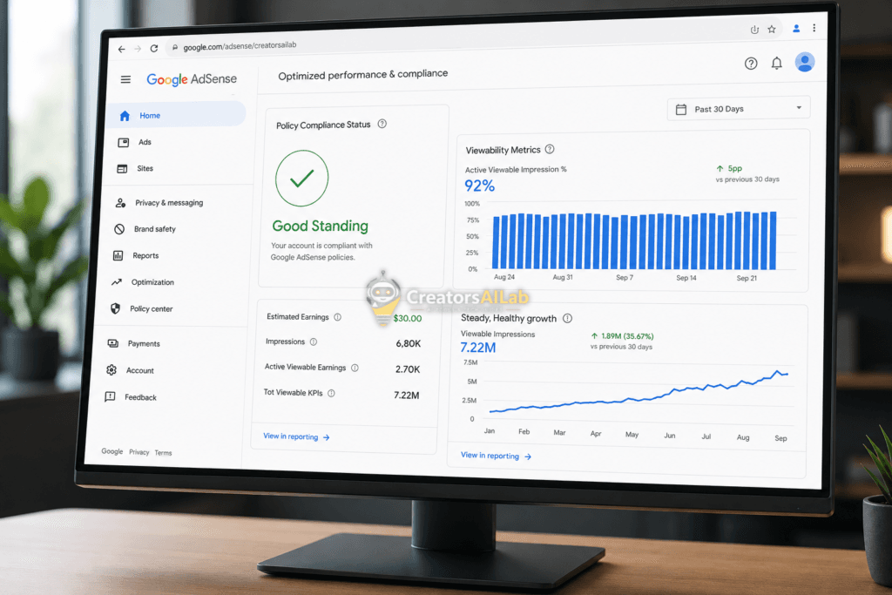Click the Good Standing status text
Viewport: 892px width, 595px height.
click(321, 226)
